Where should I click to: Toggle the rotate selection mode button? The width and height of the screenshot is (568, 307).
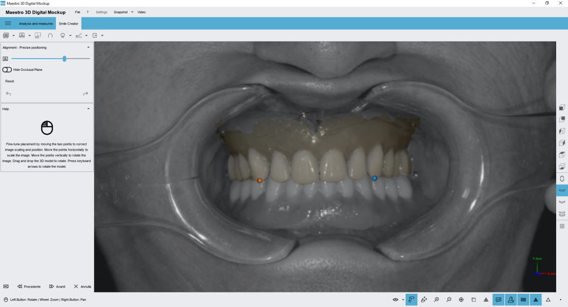coord(411,299)
